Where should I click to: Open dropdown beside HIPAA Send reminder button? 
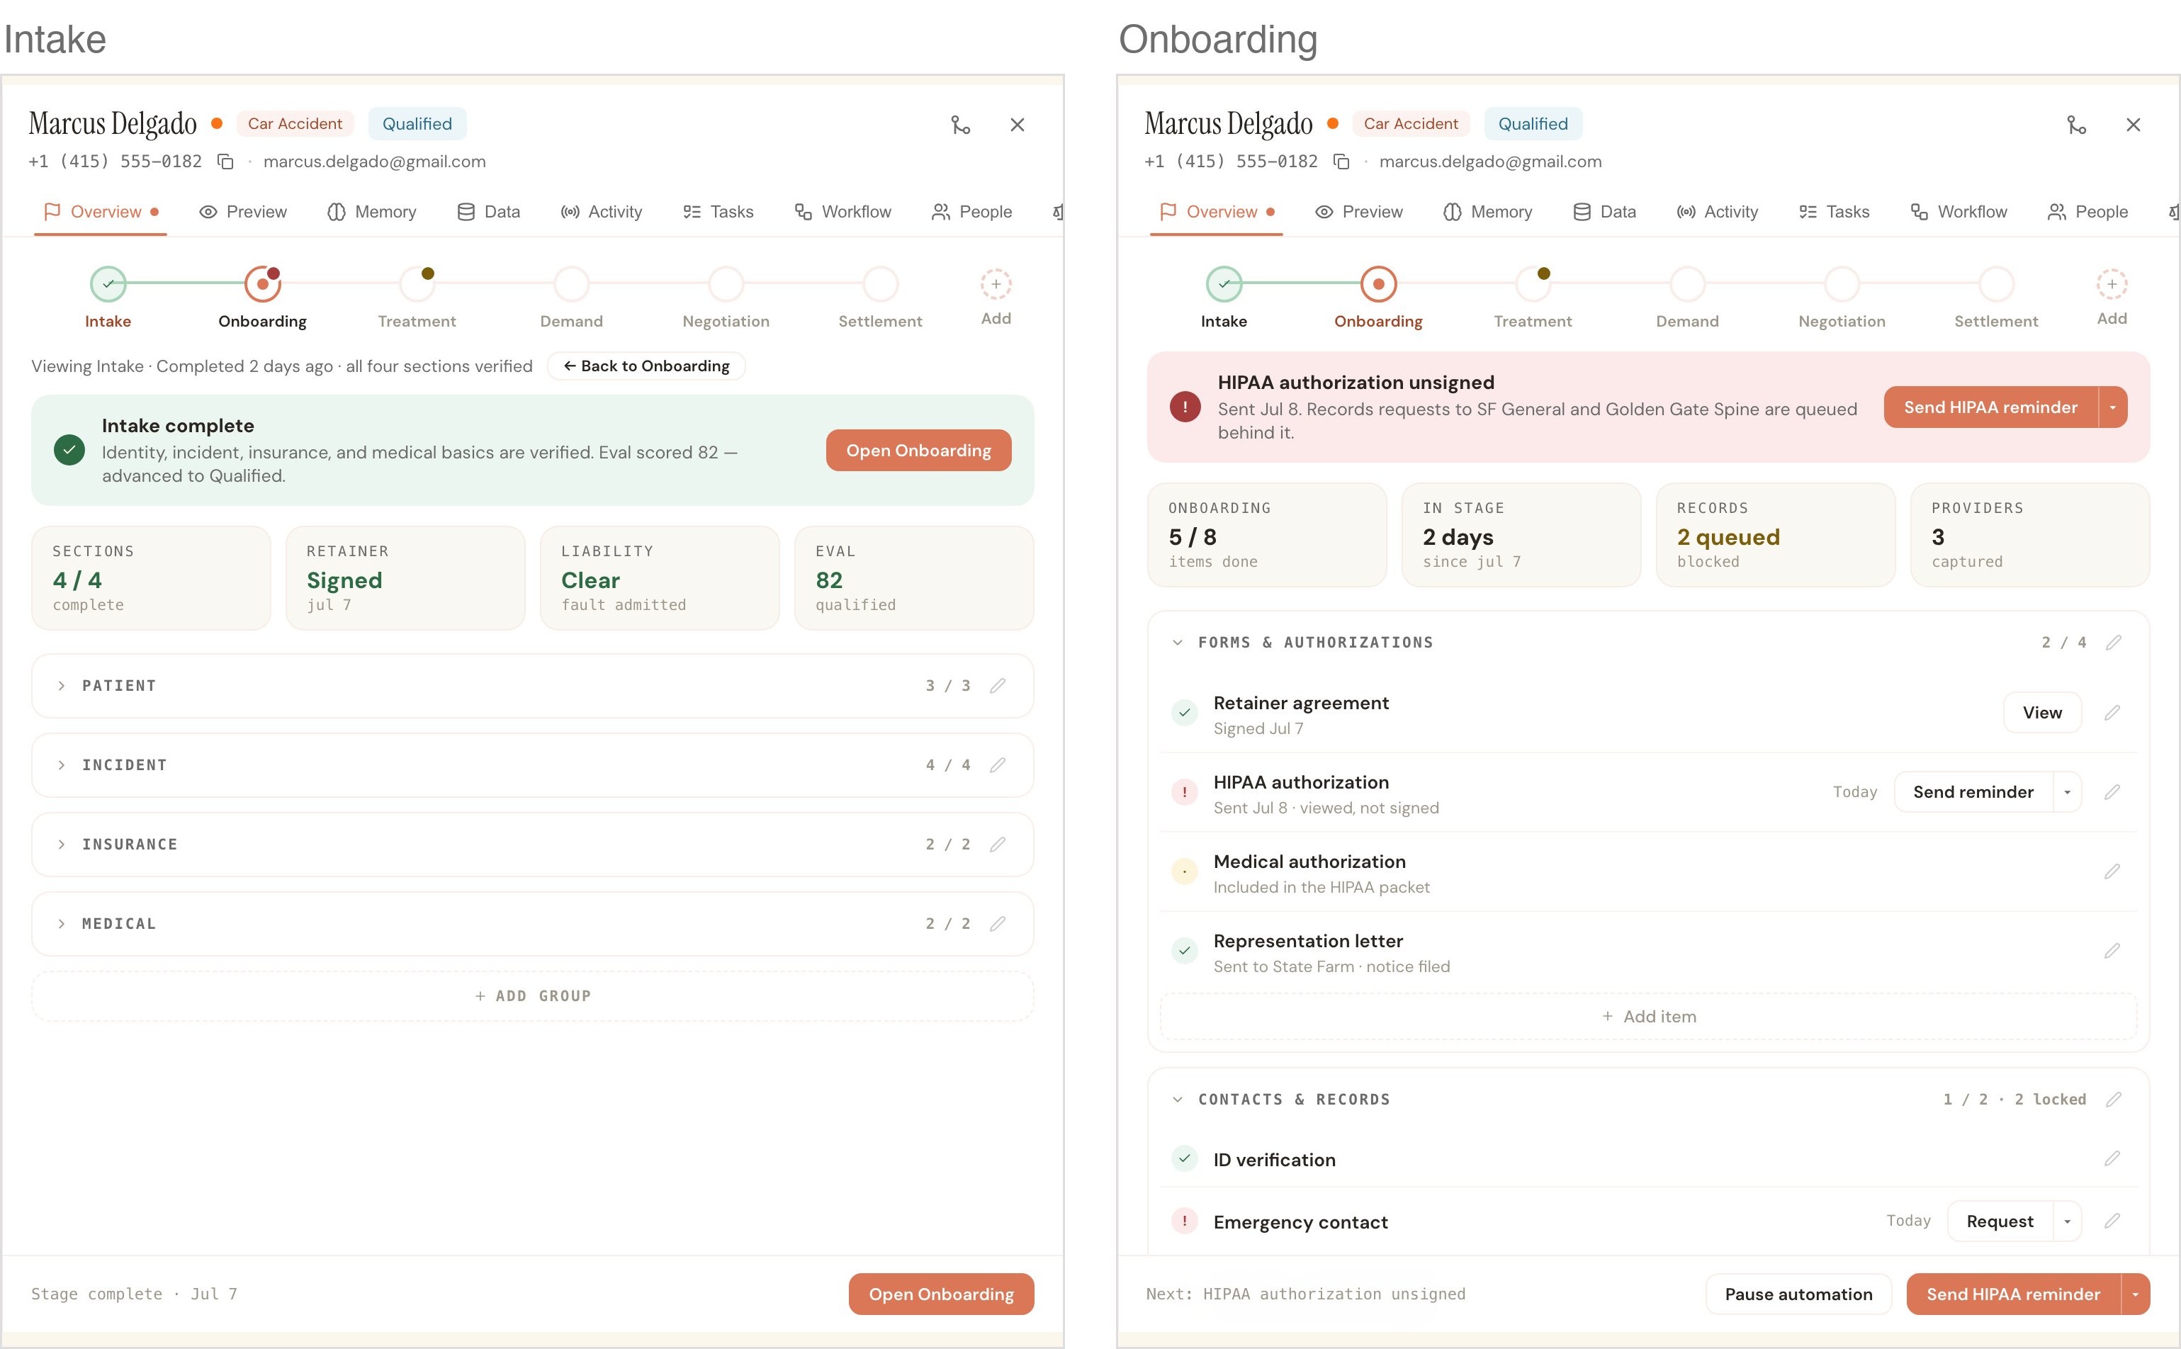[2067, 792]
